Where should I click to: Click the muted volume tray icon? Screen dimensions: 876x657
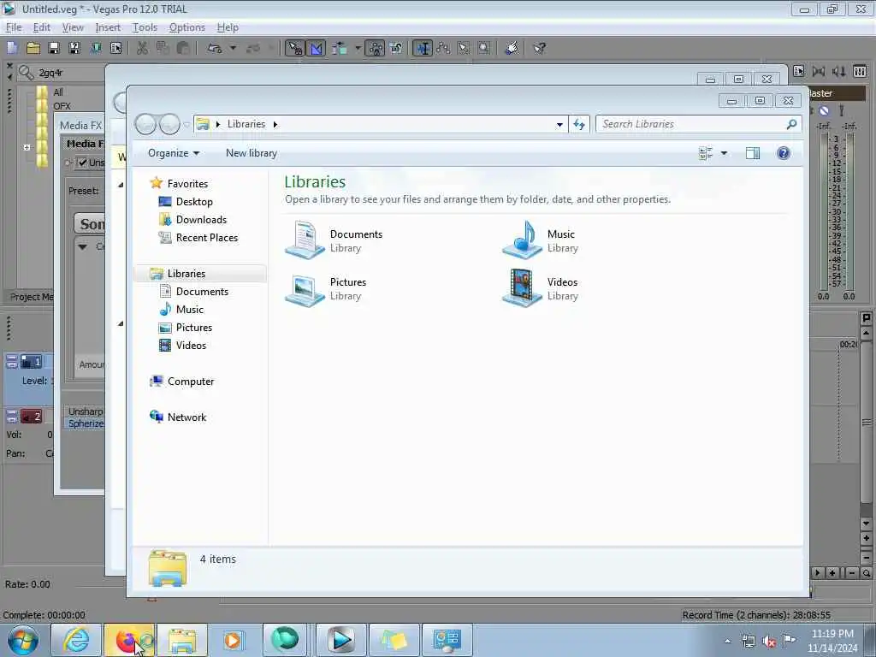[769, 642]
